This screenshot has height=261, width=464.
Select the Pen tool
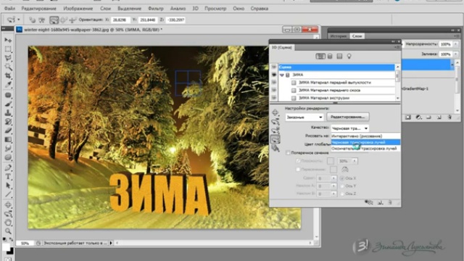(8, 167)
